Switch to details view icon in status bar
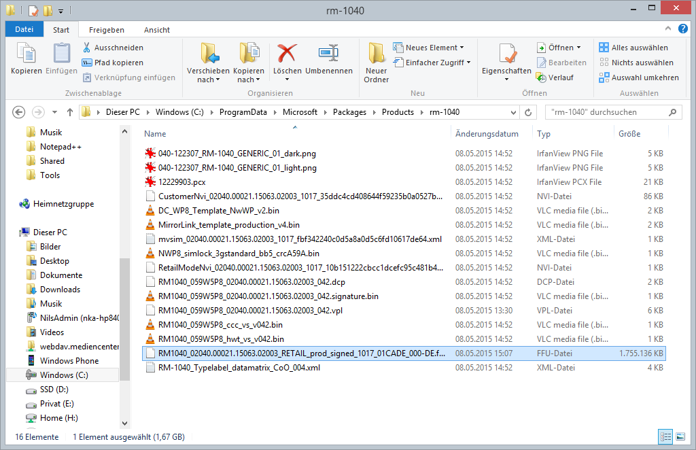 [x=665, y=437]
